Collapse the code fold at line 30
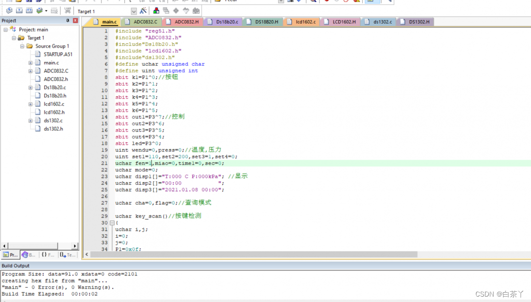The image size is (531, 302). click(112, 223)
